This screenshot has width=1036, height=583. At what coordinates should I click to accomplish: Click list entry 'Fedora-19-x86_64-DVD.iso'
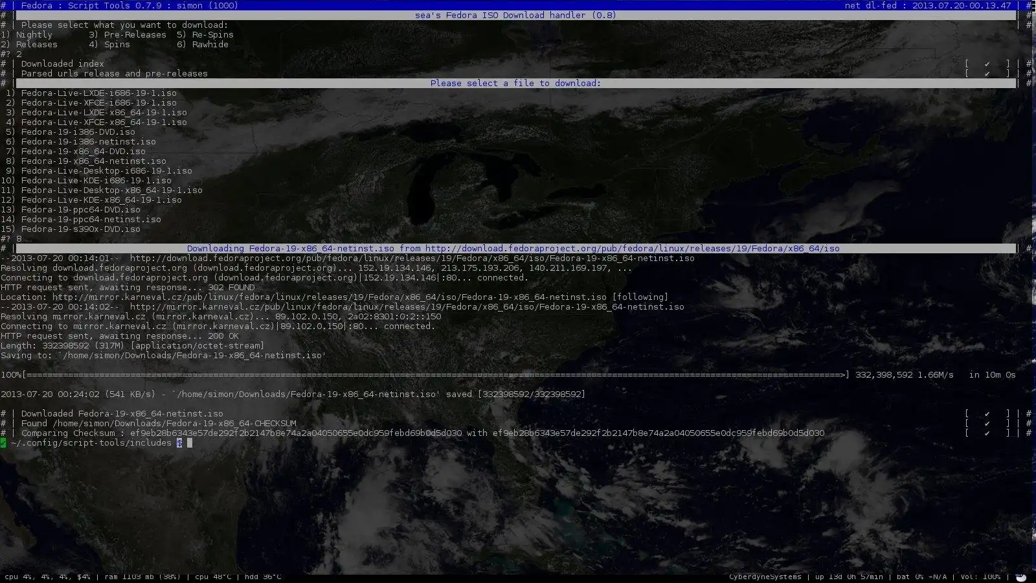tap(84, 152)
